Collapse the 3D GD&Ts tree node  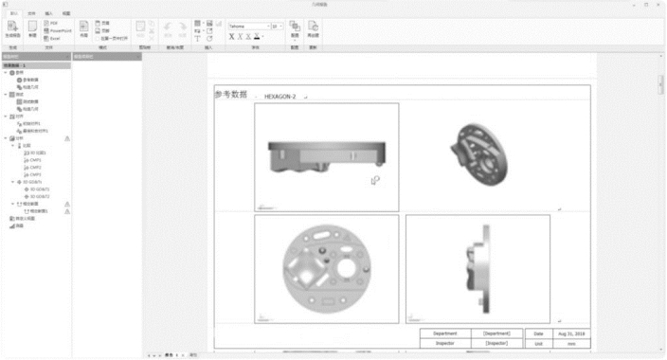tap(12, 182)
